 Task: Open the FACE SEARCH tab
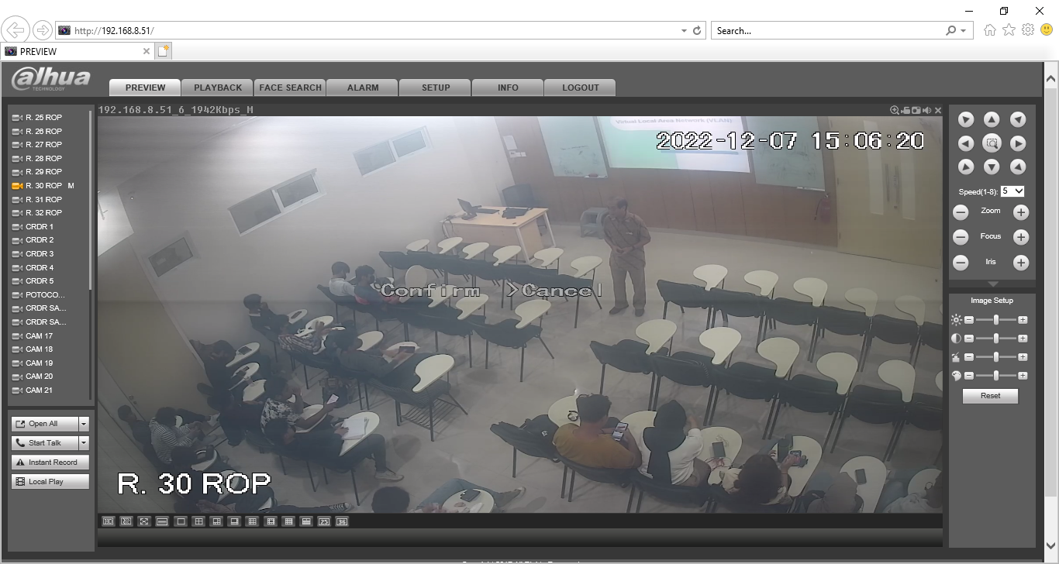tap(290, 88)
